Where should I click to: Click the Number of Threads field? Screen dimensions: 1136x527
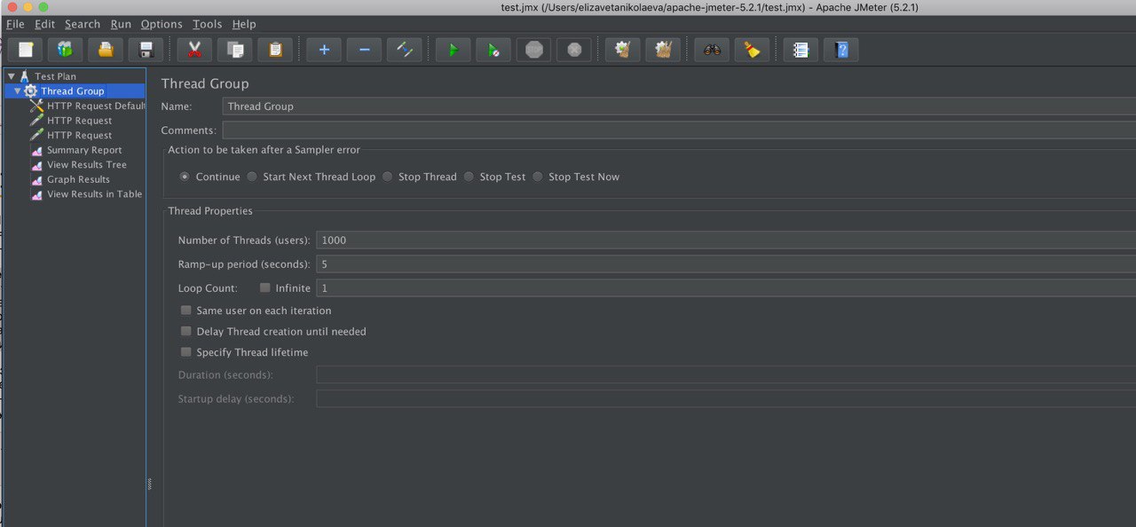tap(726, 240)
